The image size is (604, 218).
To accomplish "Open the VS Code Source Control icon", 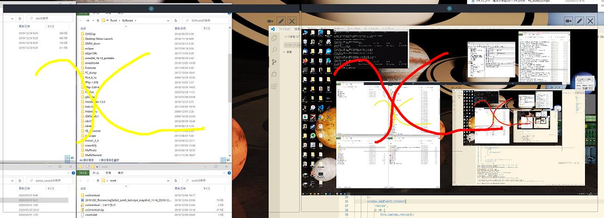I will [x=274, y=62].
